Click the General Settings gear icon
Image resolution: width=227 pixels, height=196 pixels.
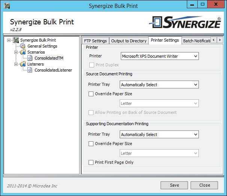tap(23, 46)
